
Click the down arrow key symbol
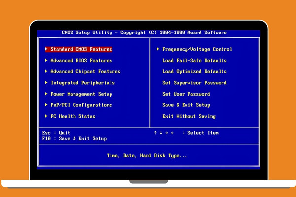click(x=161, y=133)
